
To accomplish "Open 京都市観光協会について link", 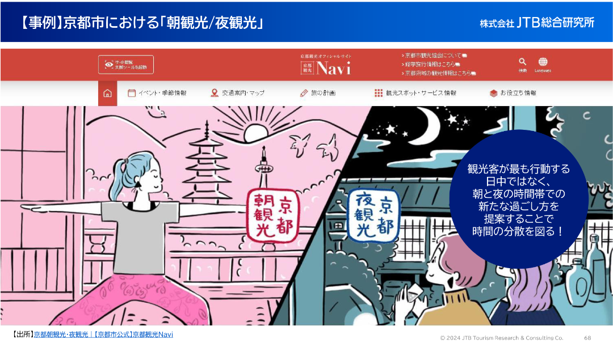I will coord(434,56).
